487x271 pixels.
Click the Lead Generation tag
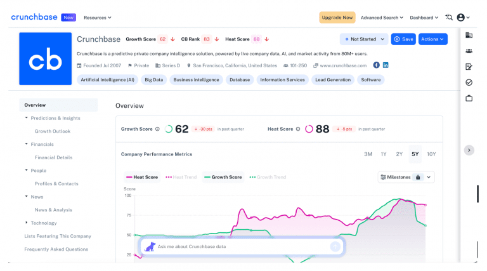tap(333, 80)
